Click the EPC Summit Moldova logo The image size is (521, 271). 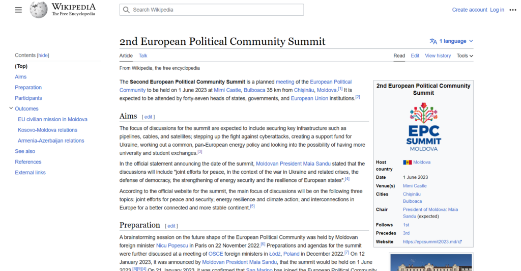(x=423, y=127)
